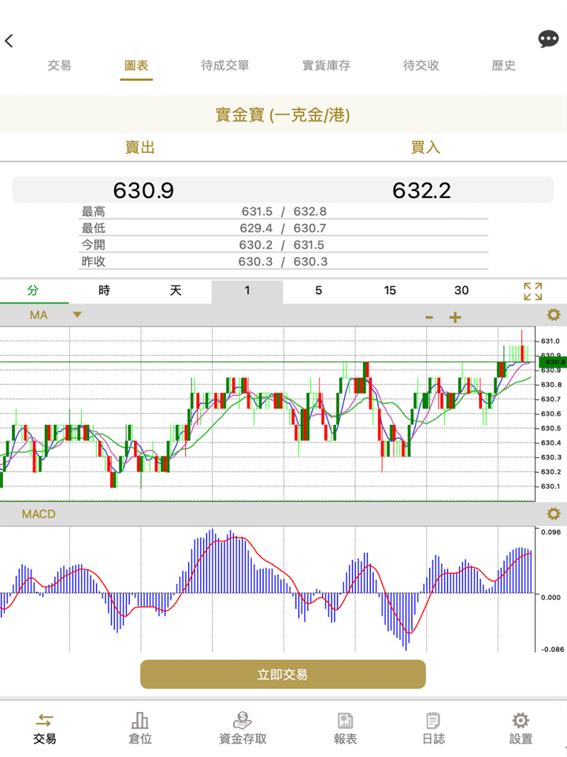567x757 pixels.
Task: Tap the 賣出 sell price 630.9
Action: pos(143,190)
